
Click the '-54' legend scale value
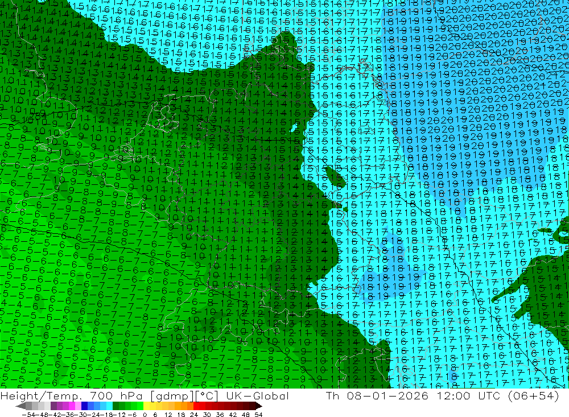[29, 415]
